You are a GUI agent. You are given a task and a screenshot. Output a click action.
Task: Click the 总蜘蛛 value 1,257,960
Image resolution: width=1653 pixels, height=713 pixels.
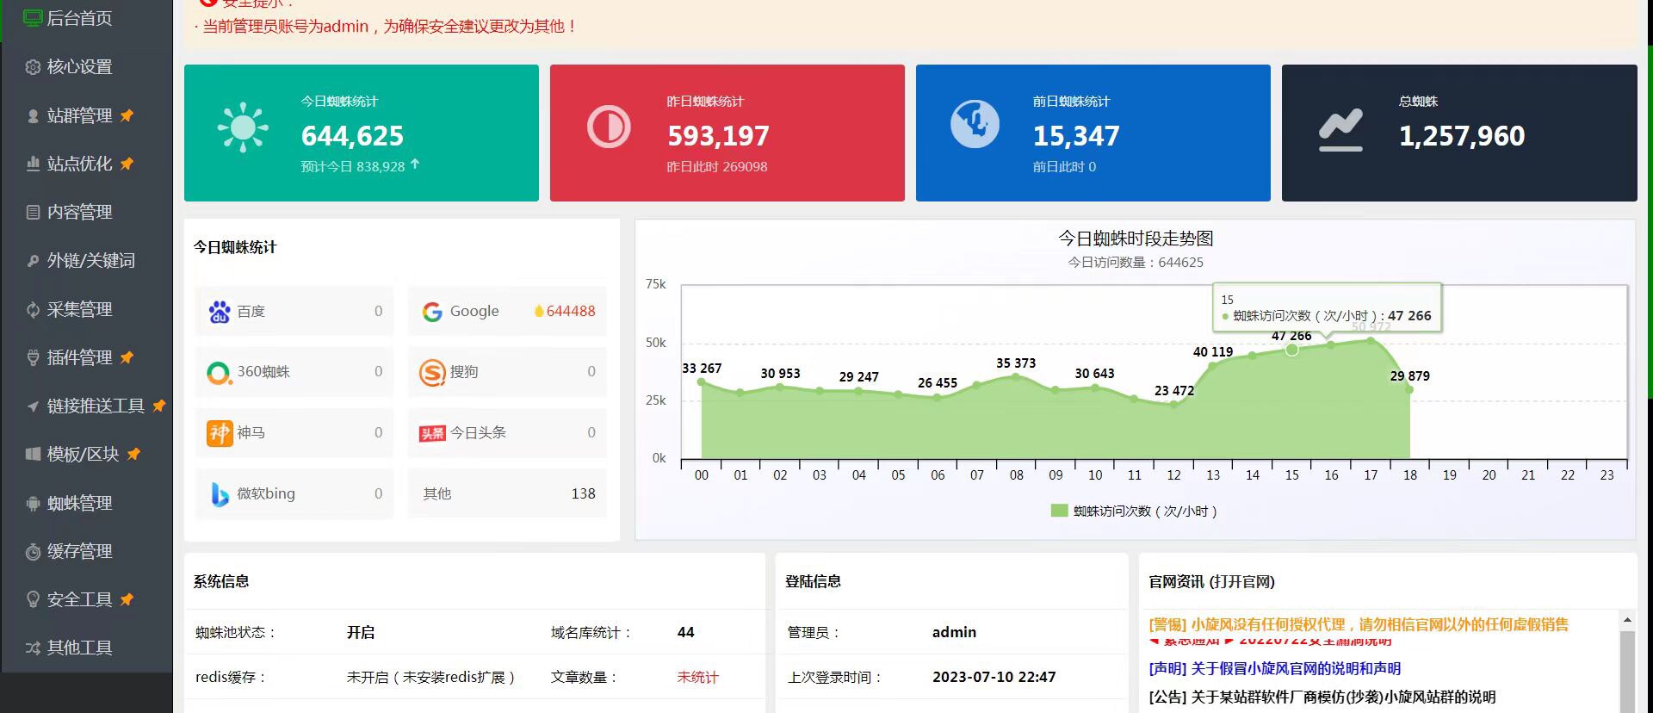(1462, 136)
